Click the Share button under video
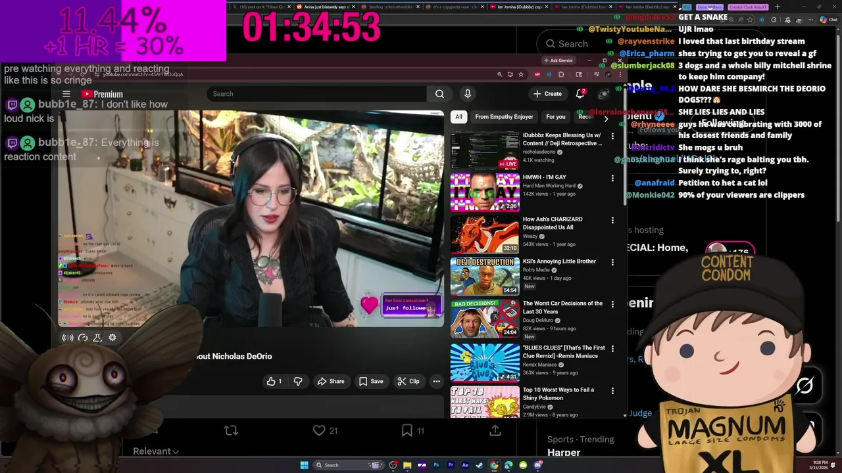Image resolution: width=842 pixels, height=473 pixels. [x=330, y=381]
